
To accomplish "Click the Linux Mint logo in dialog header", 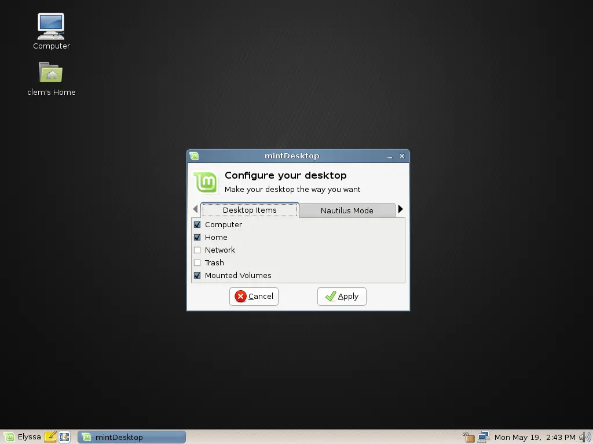I will point(206,183).
